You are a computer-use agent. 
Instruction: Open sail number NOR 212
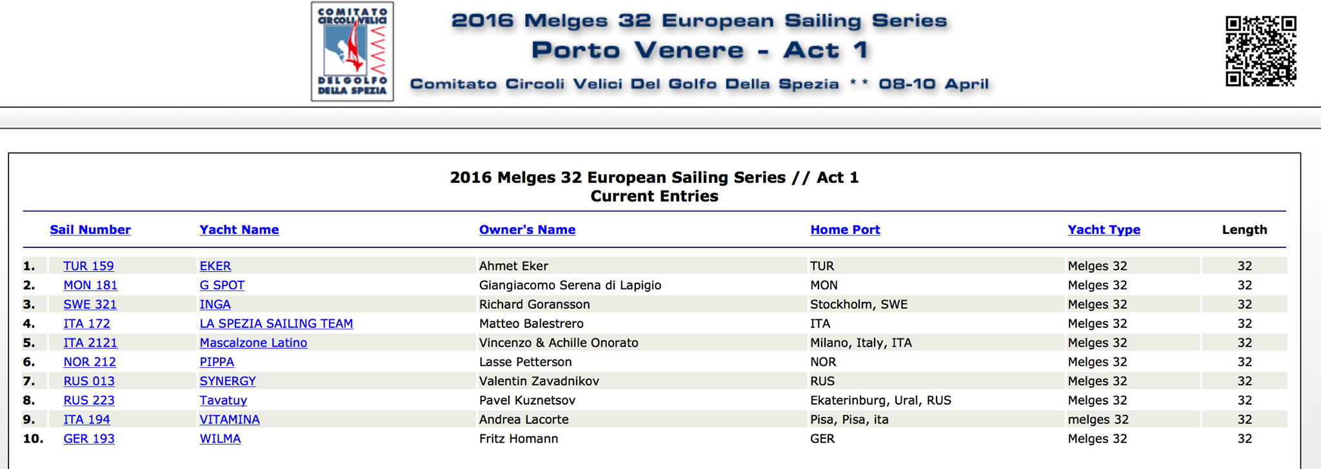[90, 362]
